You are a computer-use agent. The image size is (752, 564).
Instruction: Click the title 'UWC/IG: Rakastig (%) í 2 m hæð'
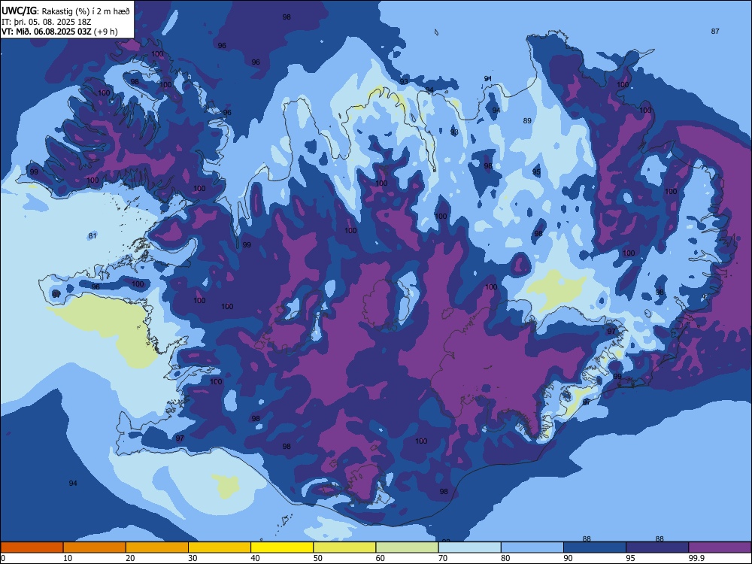click(65, 11)
